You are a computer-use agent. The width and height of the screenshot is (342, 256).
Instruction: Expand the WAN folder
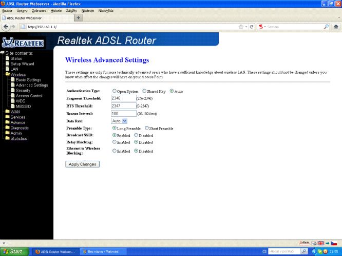[x=7, y=112]
